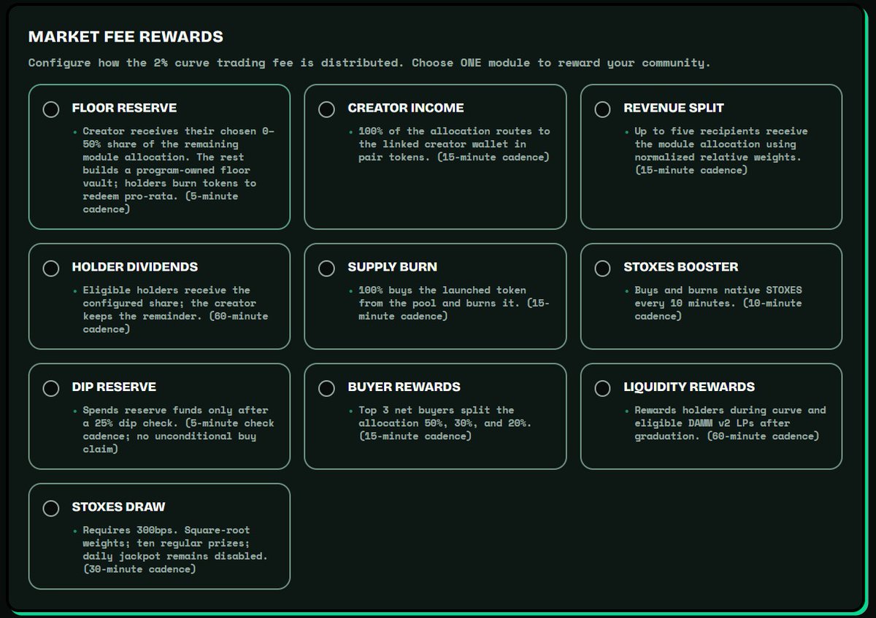This screenshot has height=618, width=876.
Task: Click the REVENUE SPLIT card title
Action: tap(674, 108)
